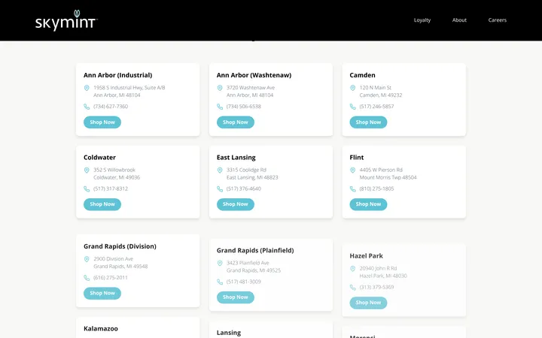Viewport: 542px width, 338px height.
Task: Click address 2900 Division Ave
Action: coord(114,259)
